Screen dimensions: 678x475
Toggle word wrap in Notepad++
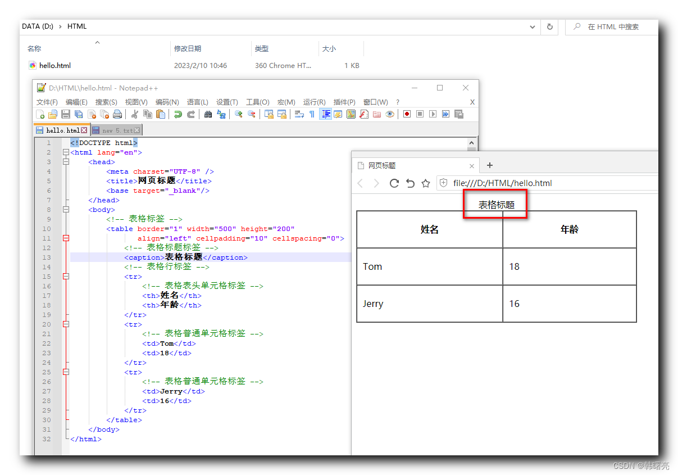click(299, 114)
